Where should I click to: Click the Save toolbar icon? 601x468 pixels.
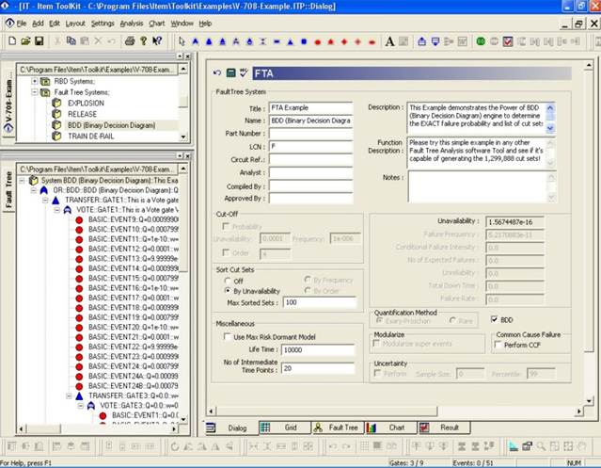click(x=39, y=41)
